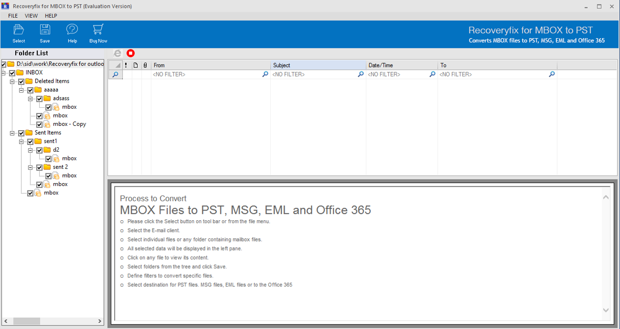Collapse the sent1 folder node
This screenshot has width=620, height=329.
click(x=22, y=141)
